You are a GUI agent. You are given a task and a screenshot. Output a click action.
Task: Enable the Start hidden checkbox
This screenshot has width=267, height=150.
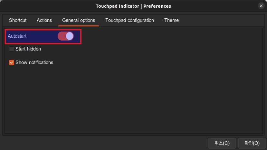coord(11,49)
